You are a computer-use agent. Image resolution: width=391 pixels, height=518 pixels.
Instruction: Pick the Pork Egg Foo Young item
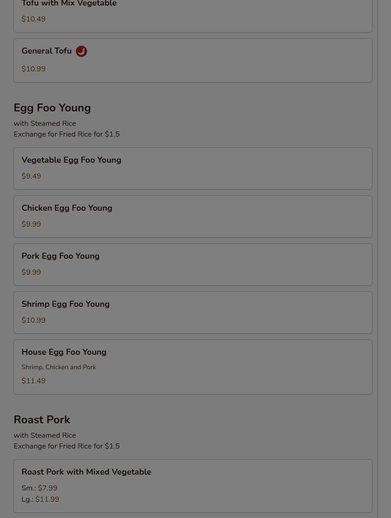[61, 256]
